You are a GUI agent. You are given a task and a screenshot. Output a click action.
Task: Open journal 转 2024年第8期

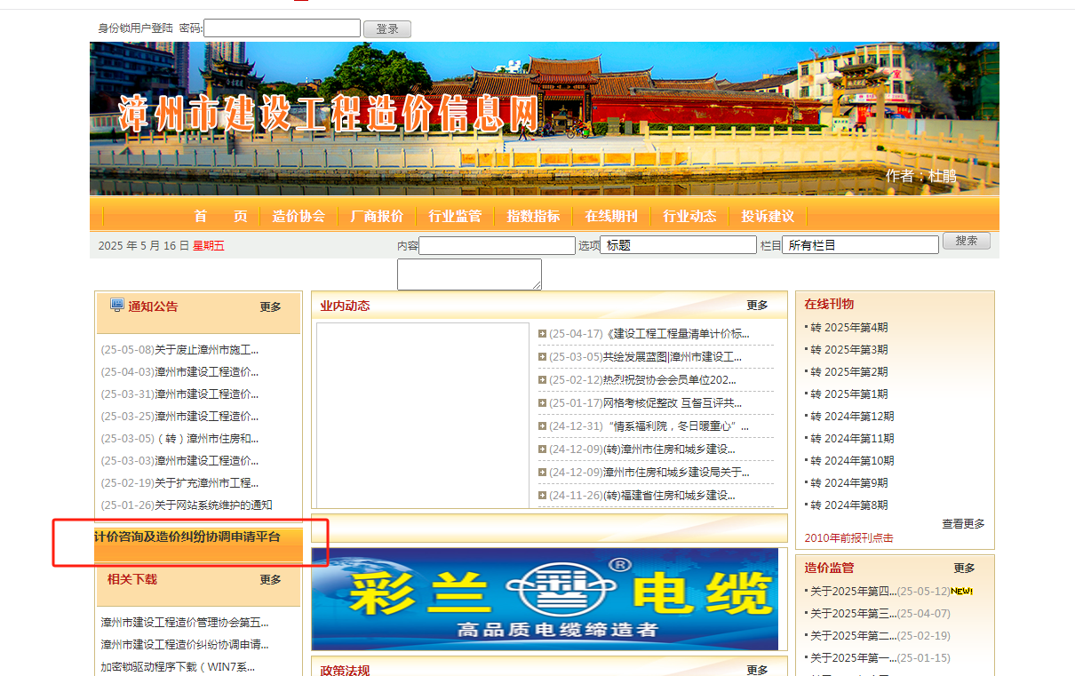point(848,505)
